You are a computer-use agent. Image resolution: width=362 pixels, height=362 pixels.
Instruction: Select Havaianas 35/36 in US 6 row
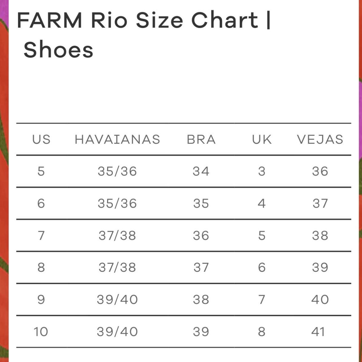point(117,203)
